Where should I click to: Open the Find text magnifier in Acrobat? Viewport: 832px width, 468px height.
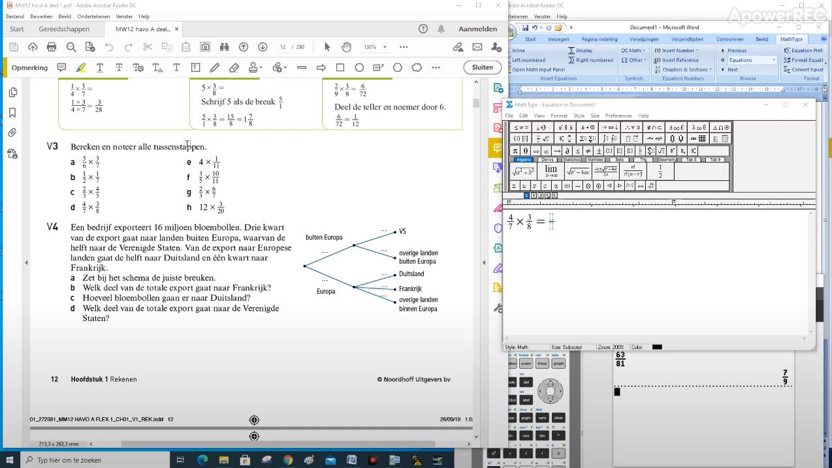tap(71, 47)
